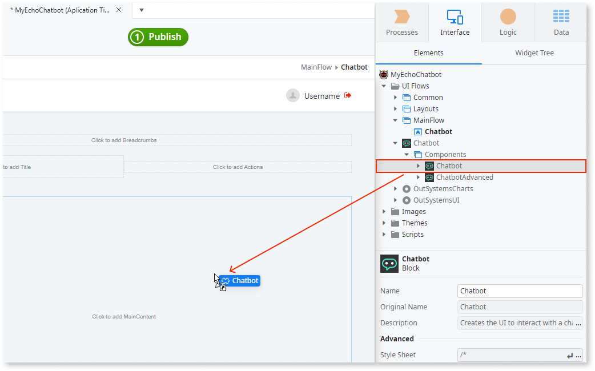Expand the ChatbotAdvanced component node
This screenshot has width=595, height=371.
point(417,177)
